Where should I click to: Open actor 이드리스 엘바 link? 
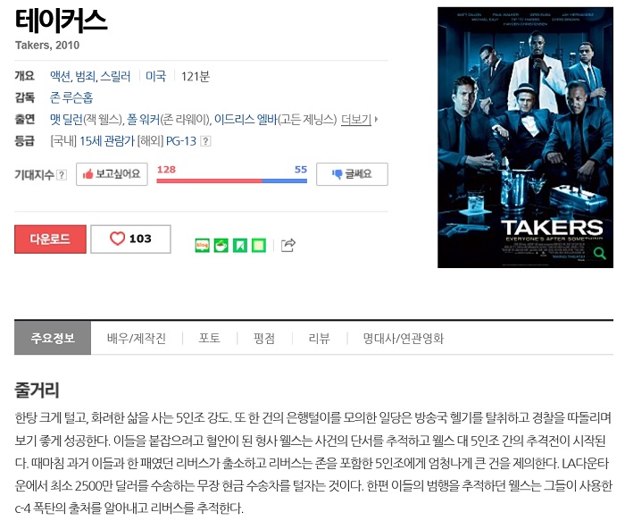coord(246,119)
